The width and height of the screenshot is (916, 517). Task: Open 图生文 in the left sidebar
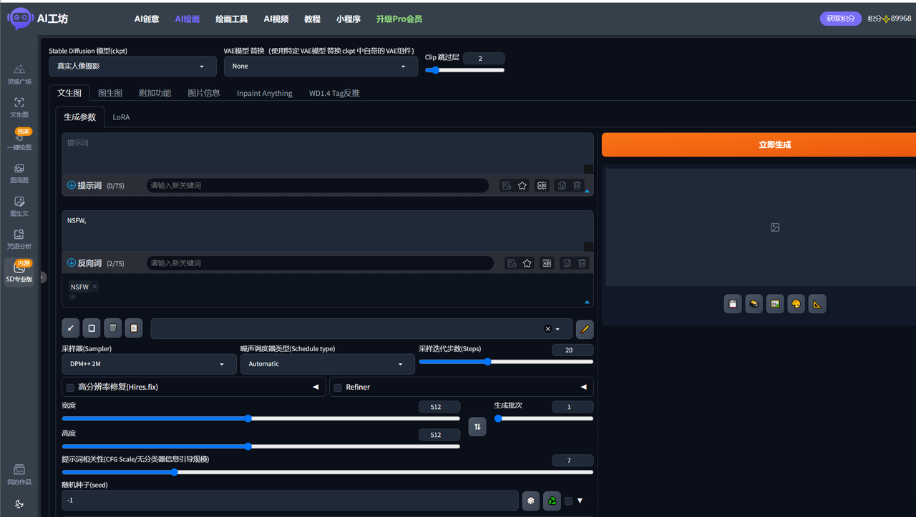19,206
